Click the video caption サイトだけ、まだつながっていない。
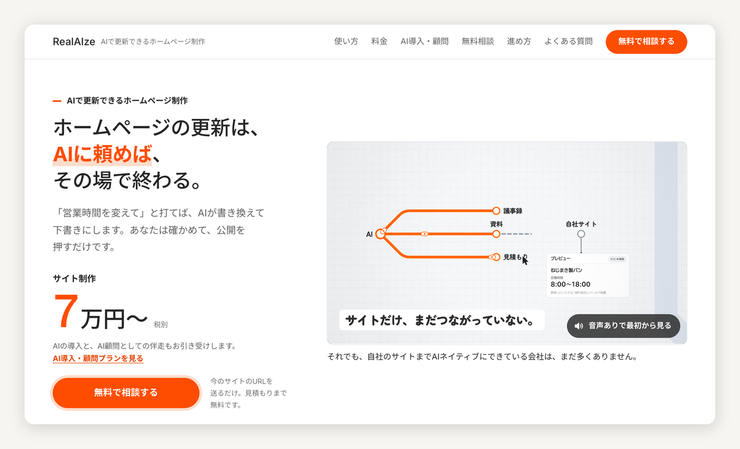 coord(442,320)
